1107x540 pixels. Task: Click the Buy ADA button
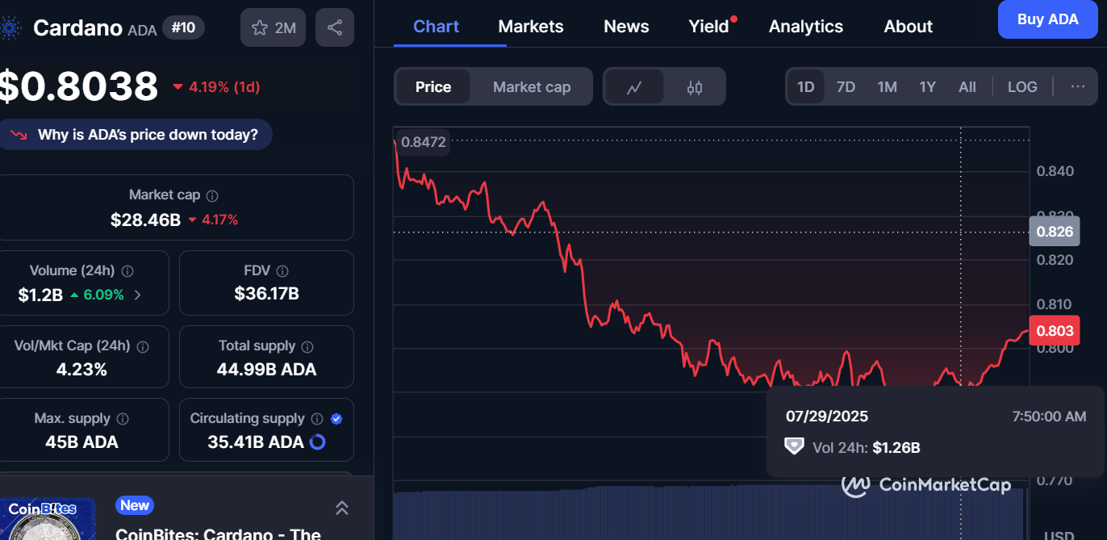click(x=1047, y=19)
